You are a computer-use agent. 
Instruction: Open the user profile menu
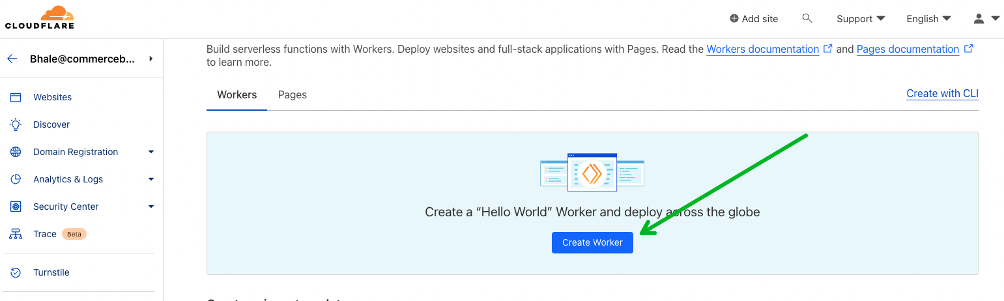pos(986,19)
